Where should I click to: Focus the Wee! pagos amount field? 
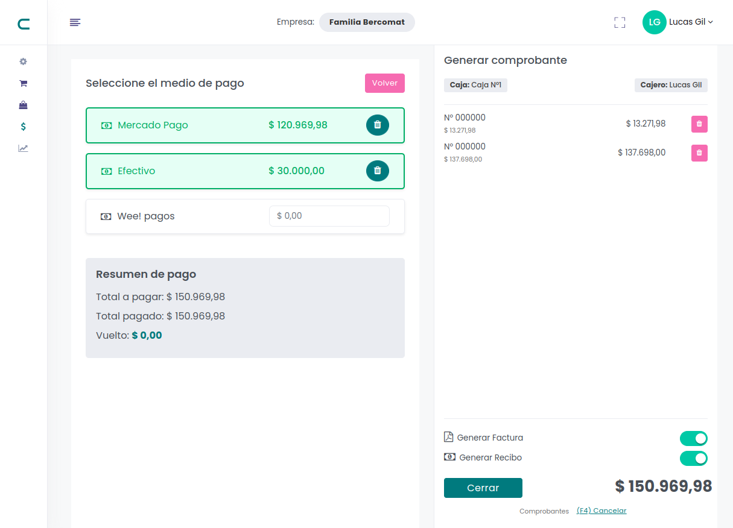(x=329, y=216)
